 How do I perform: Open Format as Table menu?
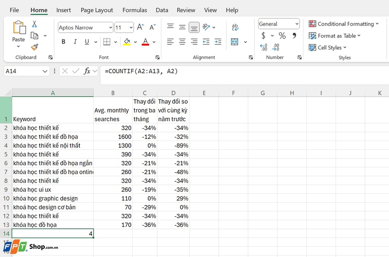(x=335, y=36)
